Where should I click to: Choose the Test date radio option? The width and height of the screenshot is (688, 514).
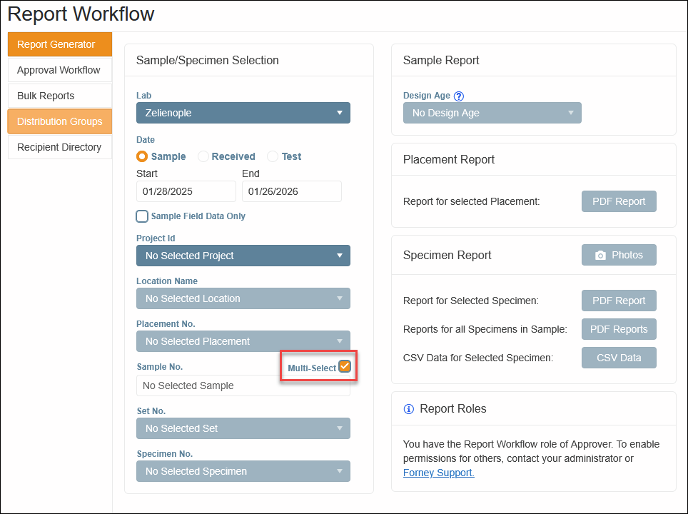273,156
